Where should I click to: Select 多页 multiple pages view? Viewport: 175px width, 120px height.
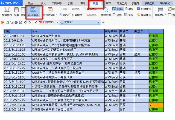coord(129,15)
